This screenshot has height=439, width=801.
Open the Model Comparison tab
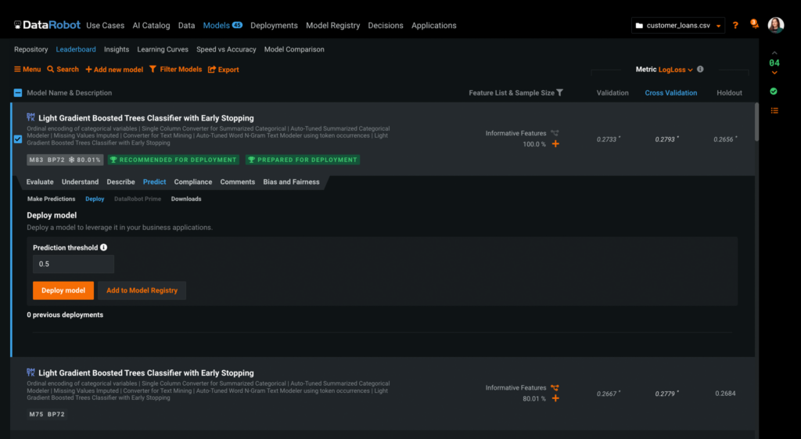click(x=294, y=49)
